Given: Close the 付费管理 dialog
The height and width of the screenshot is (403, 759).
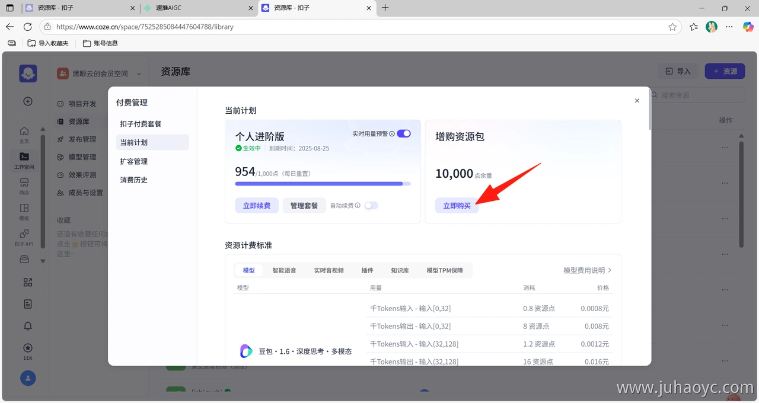Looking at the screenshot, I should coord(637,101).
